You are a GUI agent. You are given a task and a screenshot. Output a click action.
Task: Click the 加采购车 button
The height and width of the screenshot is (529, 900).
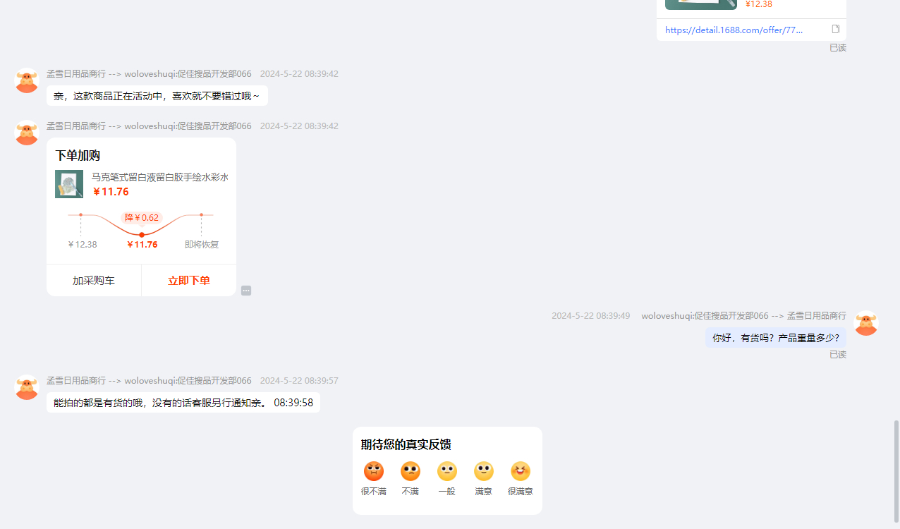[94, 281]
